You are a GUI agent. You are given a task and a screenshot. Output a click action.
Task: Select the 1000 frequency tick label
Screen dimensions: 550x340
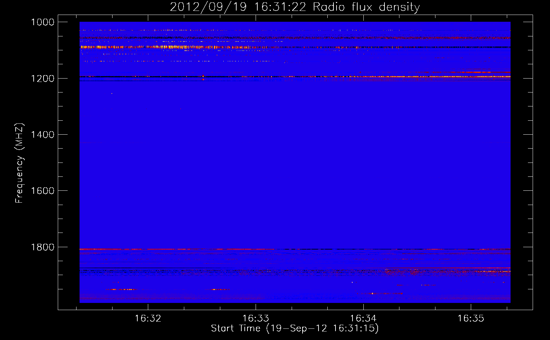coord(42,22)
